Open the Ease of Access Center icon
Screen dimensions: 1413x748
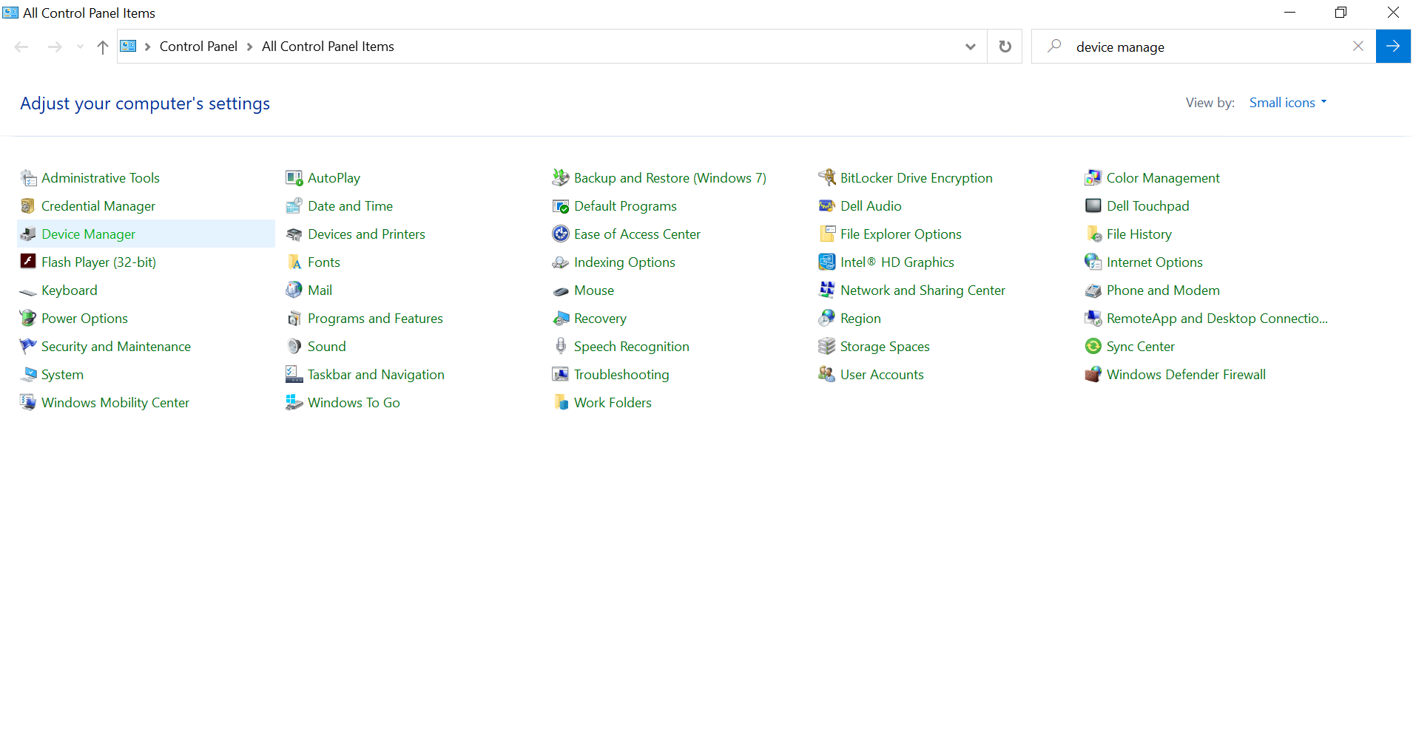pos(561,234)
